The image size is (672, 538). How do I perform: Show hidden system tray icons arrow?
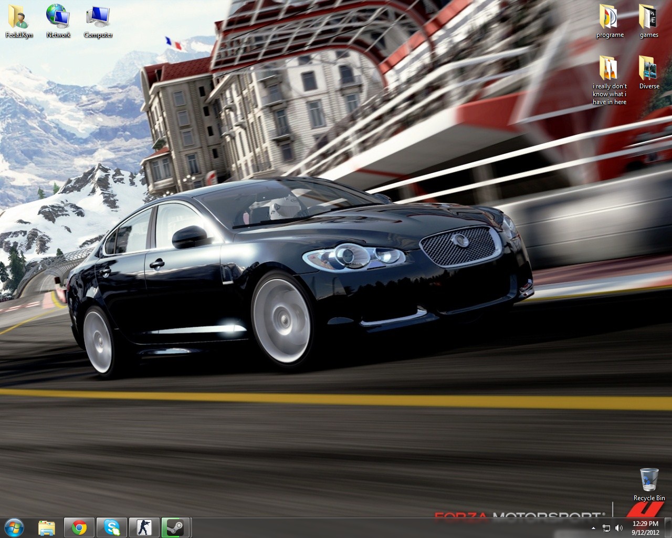pyautogui.click(x=593, y=528)
